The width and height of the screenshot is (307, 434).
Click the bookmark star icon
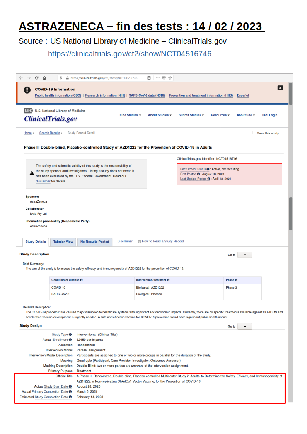[x=170, y=78]
